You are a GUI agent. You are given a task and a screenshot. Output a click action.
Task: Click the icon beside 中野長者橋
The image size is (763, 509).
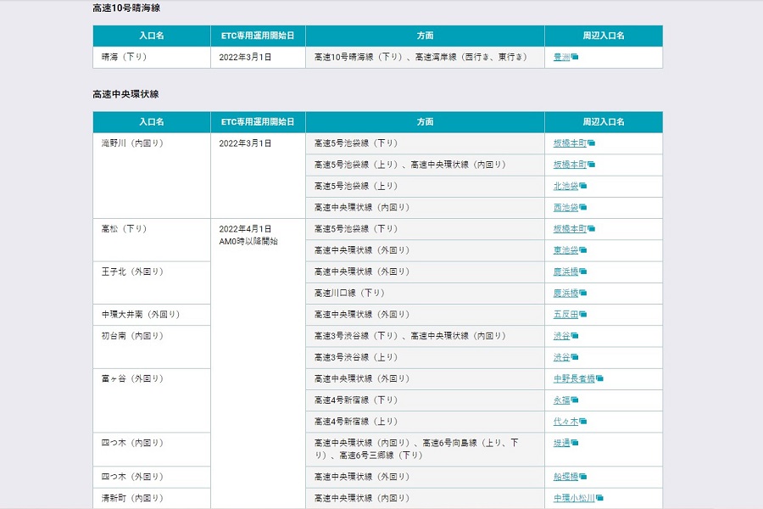[599, 379]
